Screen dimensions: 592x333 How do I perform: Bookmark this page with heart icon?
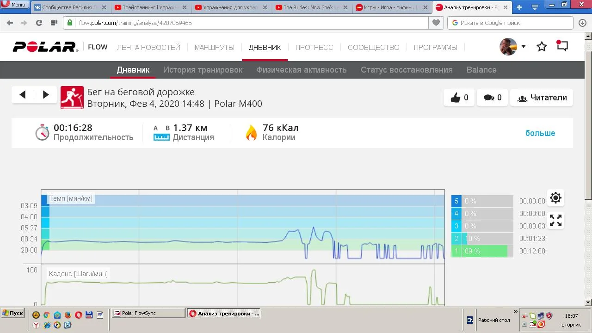pyautogui.click(x=436, y=23)
